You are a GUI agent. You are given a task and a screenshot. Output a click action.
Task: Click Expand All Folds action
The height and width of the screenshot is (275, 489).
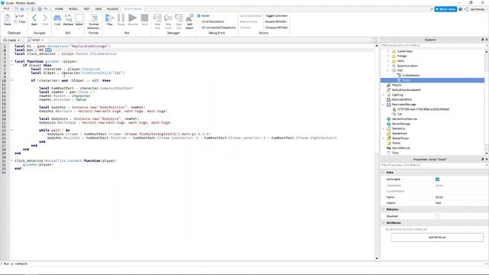276,22
